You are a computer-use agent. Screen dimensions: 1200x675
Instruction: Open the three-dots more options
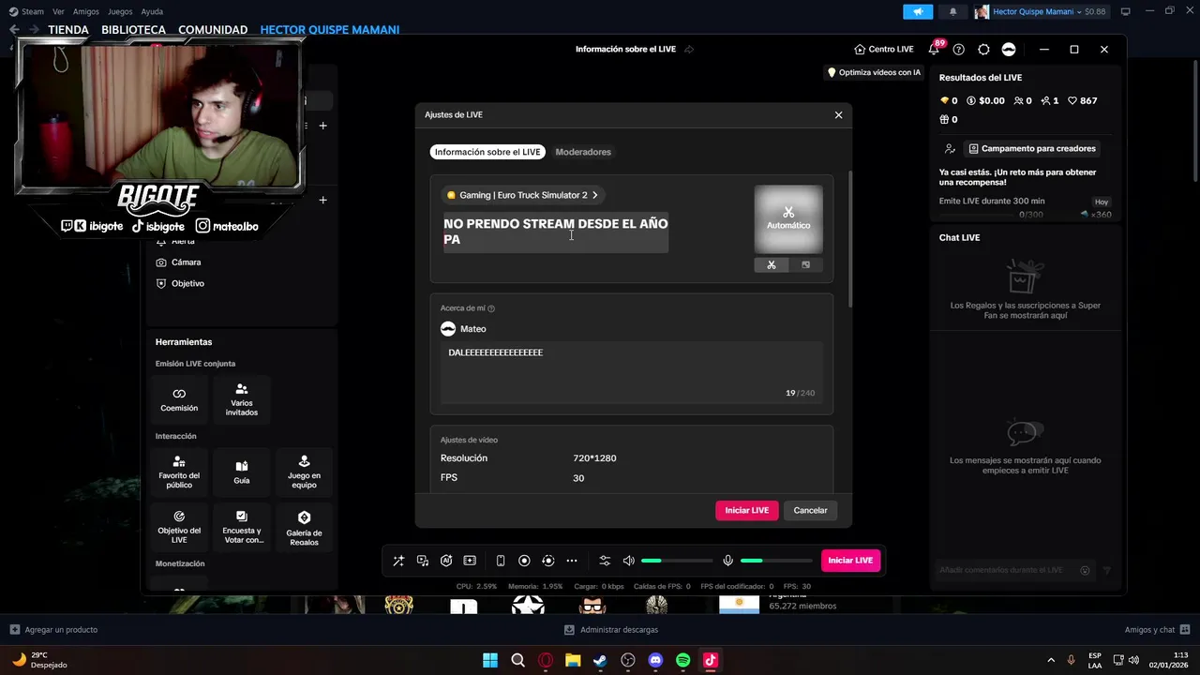[x=572, y=561]
